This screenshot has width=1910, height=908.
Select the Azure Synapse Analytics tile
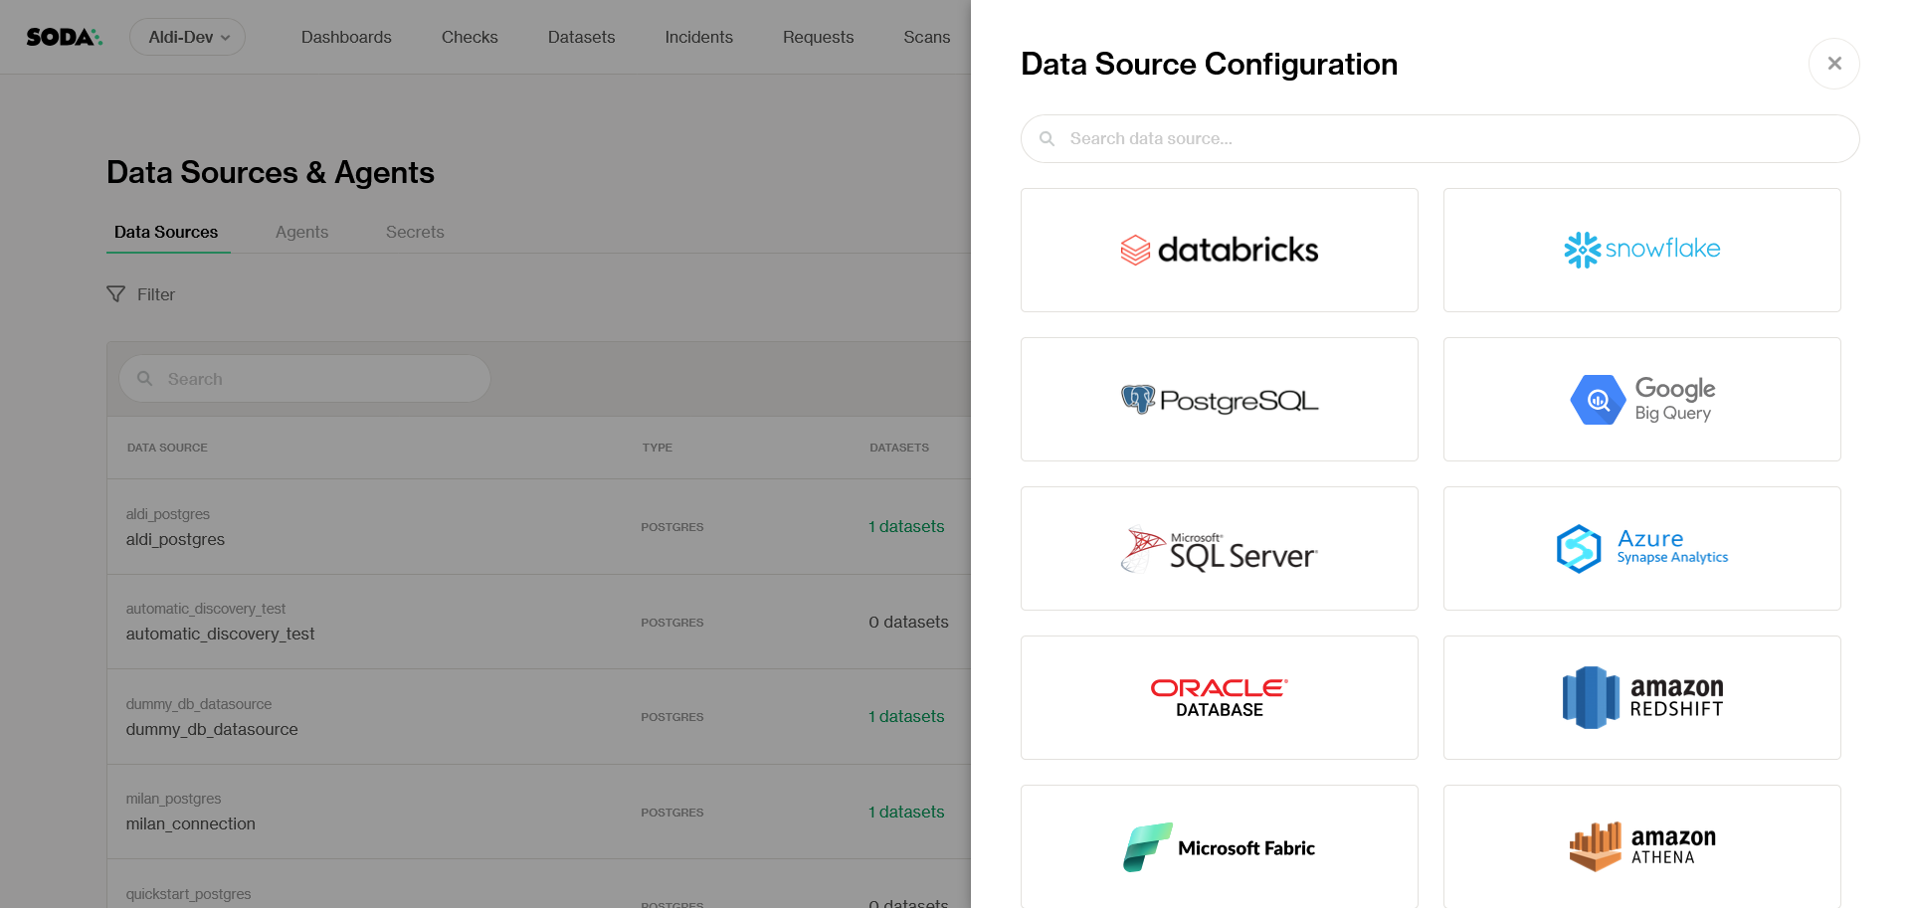1641,548
